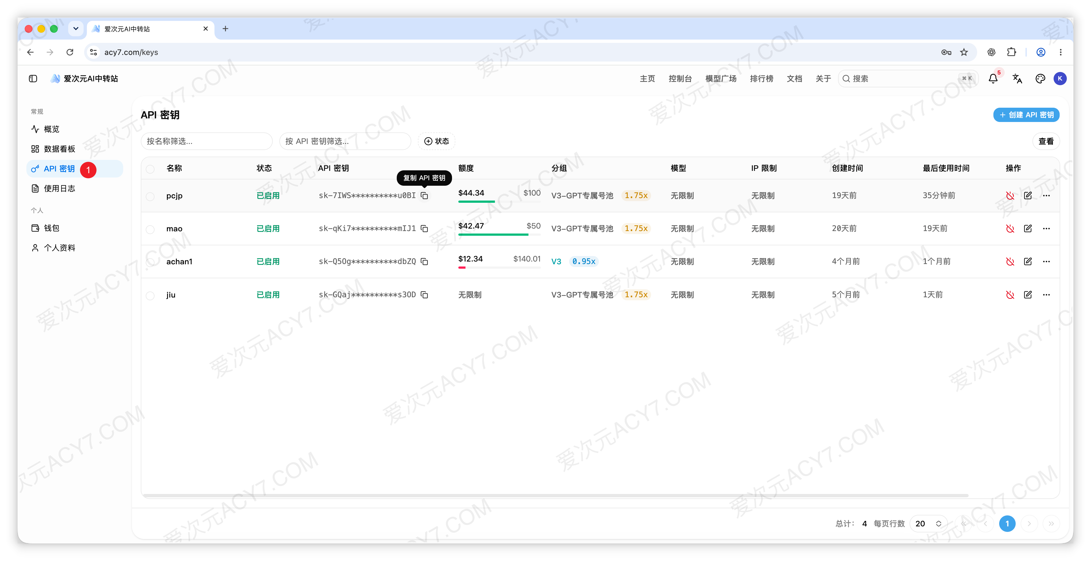Screen dimensions: 1091x561
Task: Open 文档 in the top navigation
Action: (x=795, y=79)
